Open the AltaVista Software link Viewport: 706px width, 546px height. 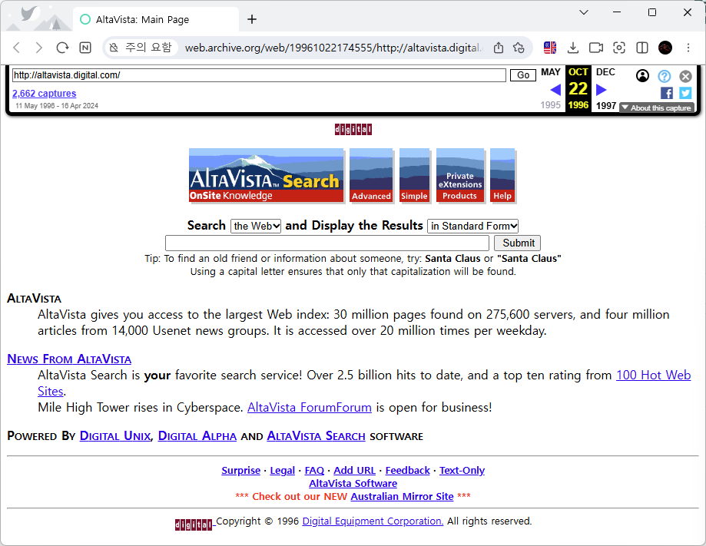coord(353,484)
